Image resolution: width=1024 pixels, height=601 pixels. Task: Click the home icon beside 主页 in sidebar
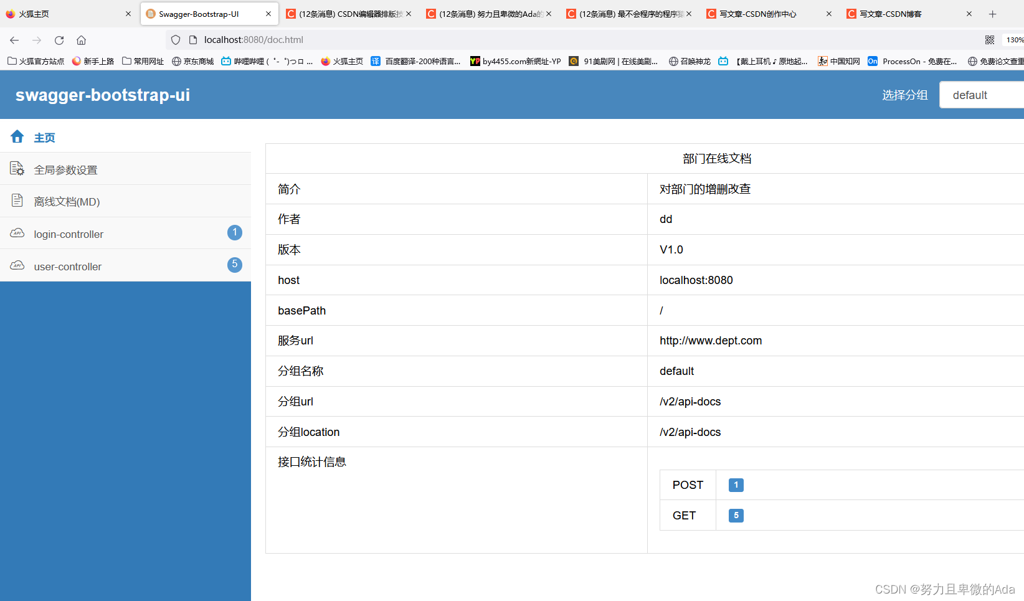coord(17,137)
